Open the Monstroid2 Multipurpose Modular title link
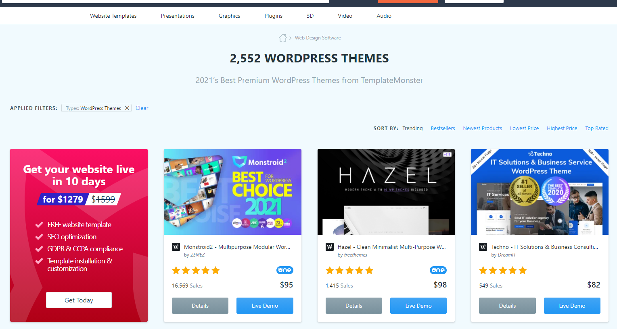The image size is (617, 329). tap(237, 247)
